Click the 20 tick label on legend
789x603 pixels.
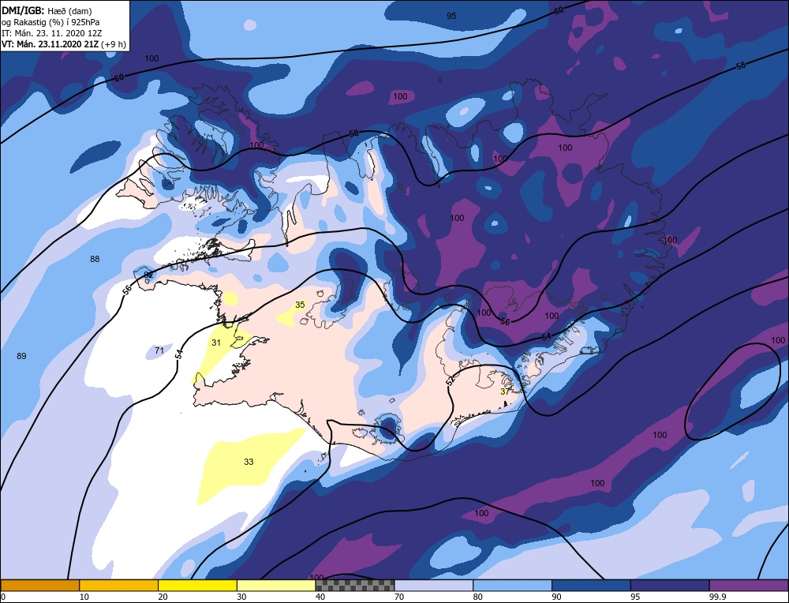(x=163, y=597)
